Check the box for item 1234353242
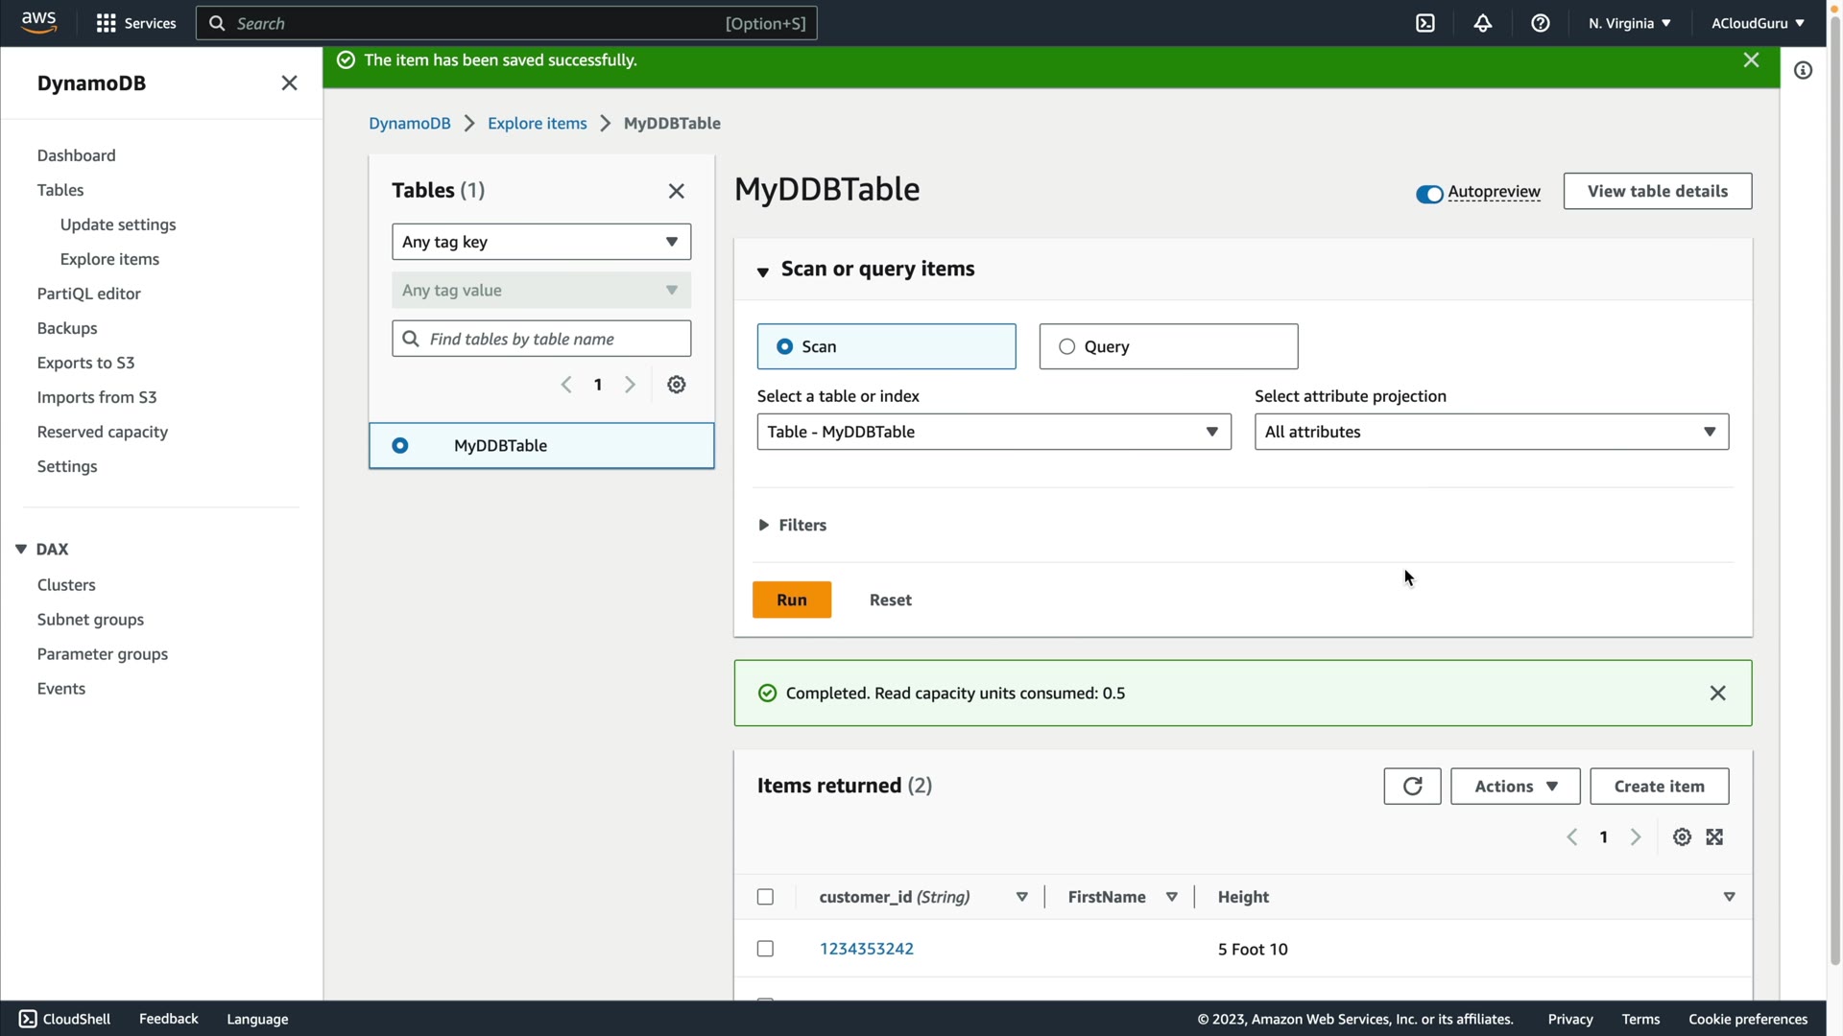The height and width of the screenshot is (1036, 1843). (x=765, y=949)
